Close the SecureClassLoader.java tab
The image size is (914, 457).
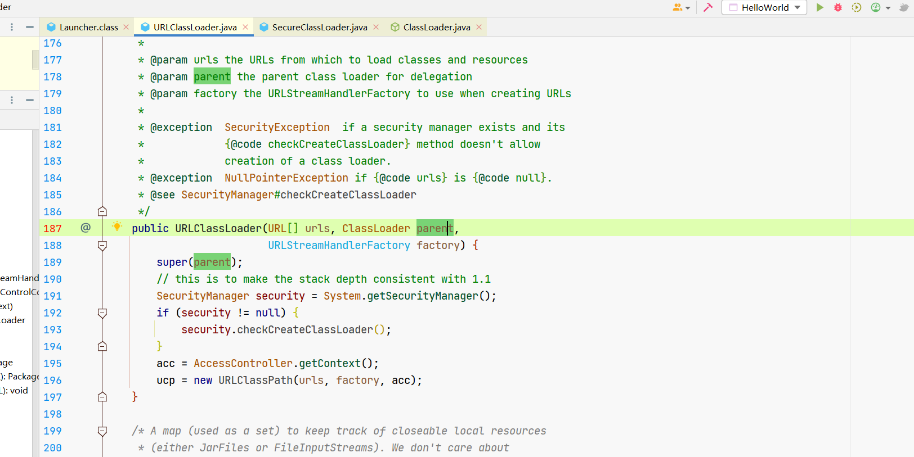[376, 27]
